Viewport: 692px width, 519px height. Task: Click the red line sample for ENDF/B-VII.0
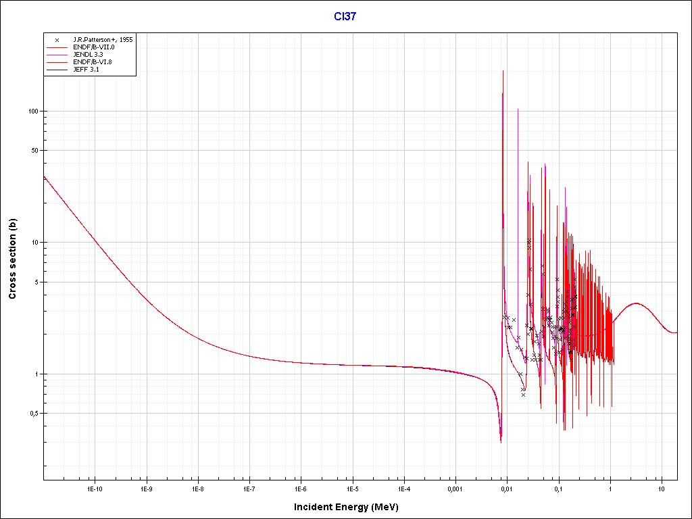click(57, 47)
